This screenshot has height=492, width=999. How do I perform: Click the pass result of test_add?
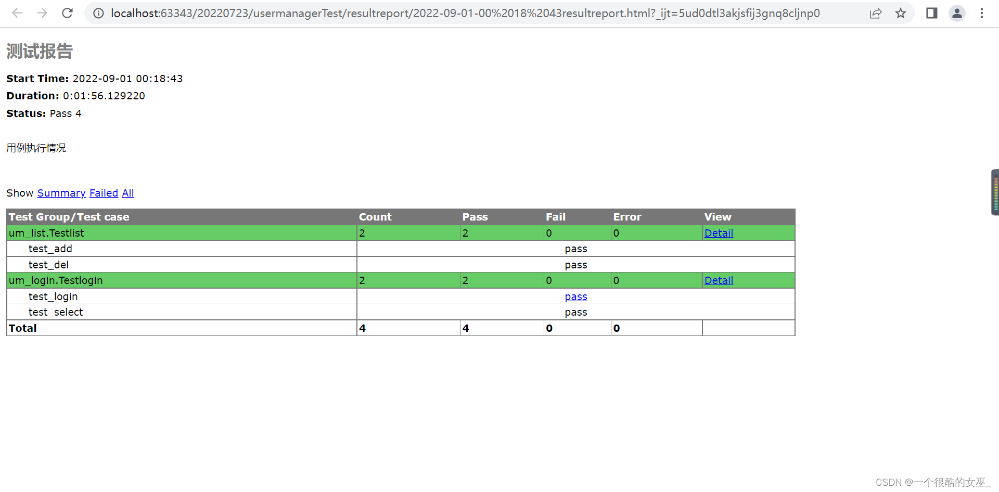(x=576, y=249)
